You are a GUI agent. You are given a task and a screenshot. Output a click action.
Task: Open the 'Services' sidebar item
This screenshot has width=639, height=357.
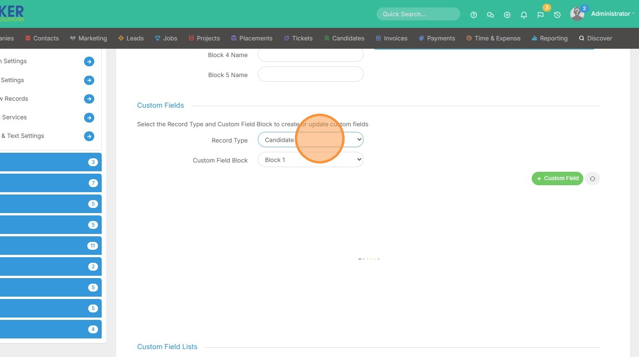14,117
